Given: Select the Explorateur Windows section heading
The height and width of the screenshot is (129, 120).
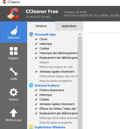Looking at the screenshot, I should (50, 127).
